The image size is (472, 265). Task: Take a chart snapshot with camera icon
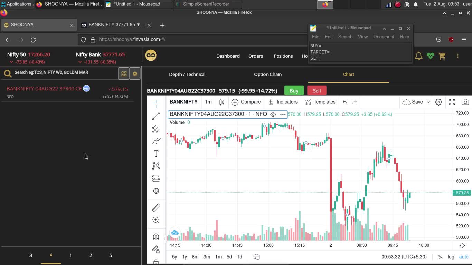tap(465, 102)
